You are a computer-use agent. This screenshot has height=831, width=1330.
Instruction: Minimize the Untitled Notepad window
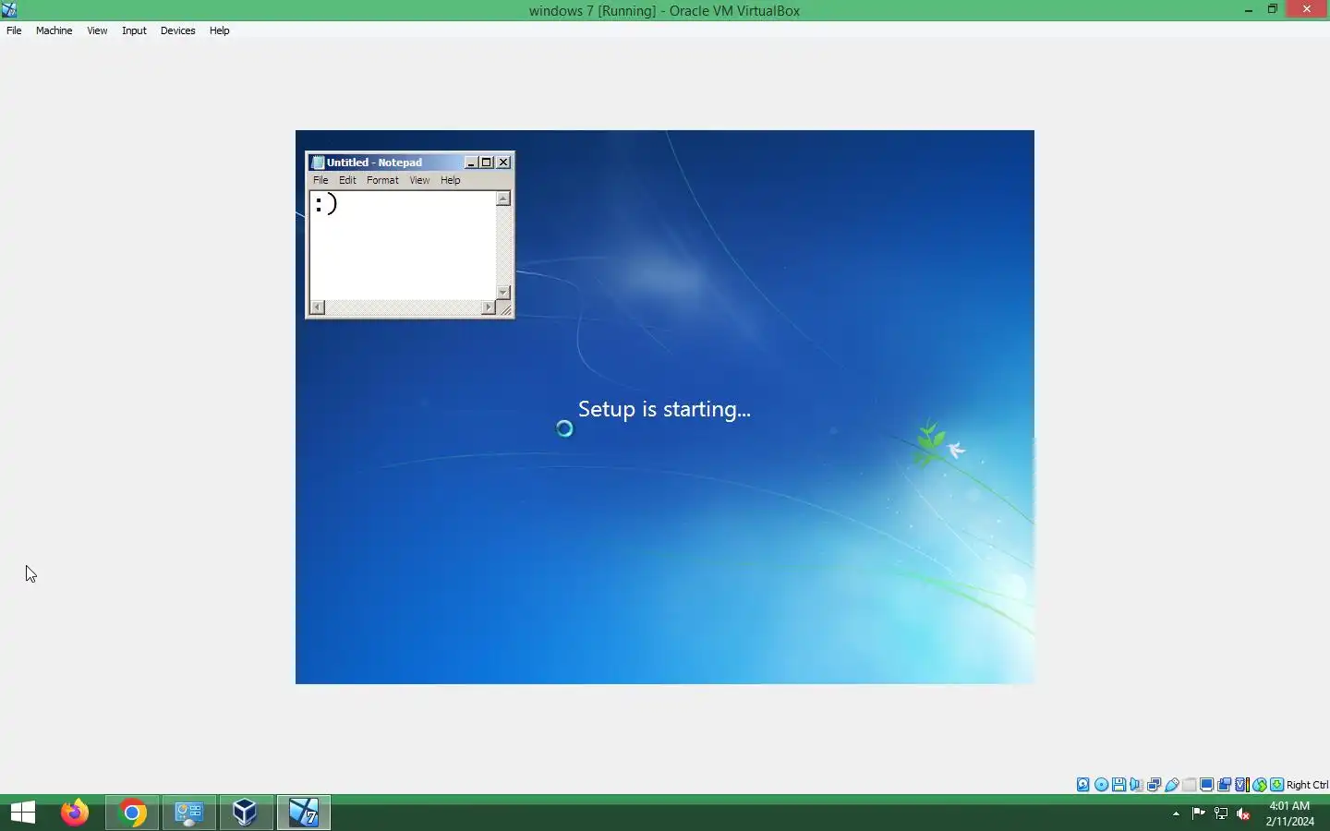(x=471, y=163)
